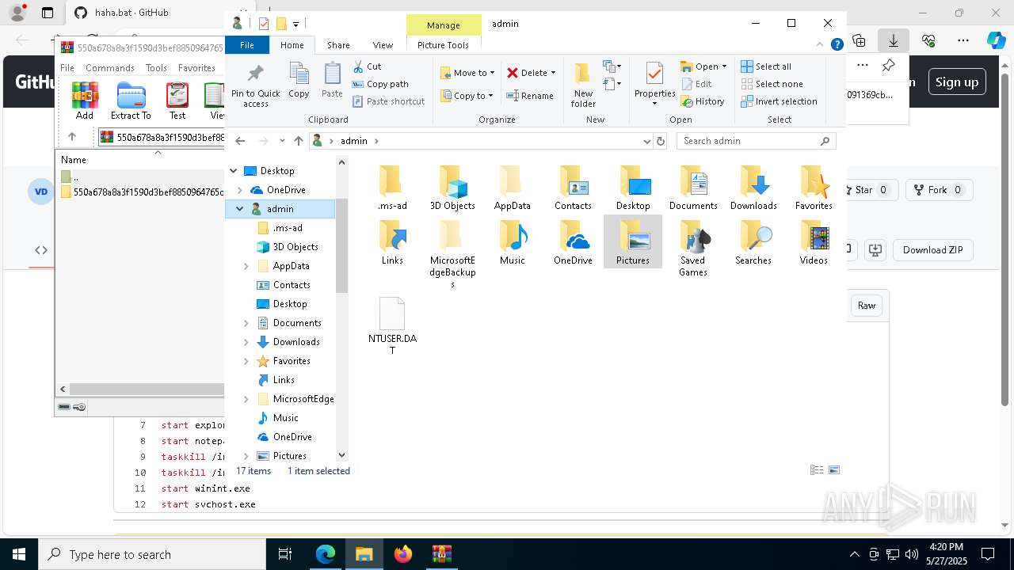Click the Explorer help question icon
The width and height of the screenshot is (1014, 570).
pyautogui.click(x=837, y=45)
